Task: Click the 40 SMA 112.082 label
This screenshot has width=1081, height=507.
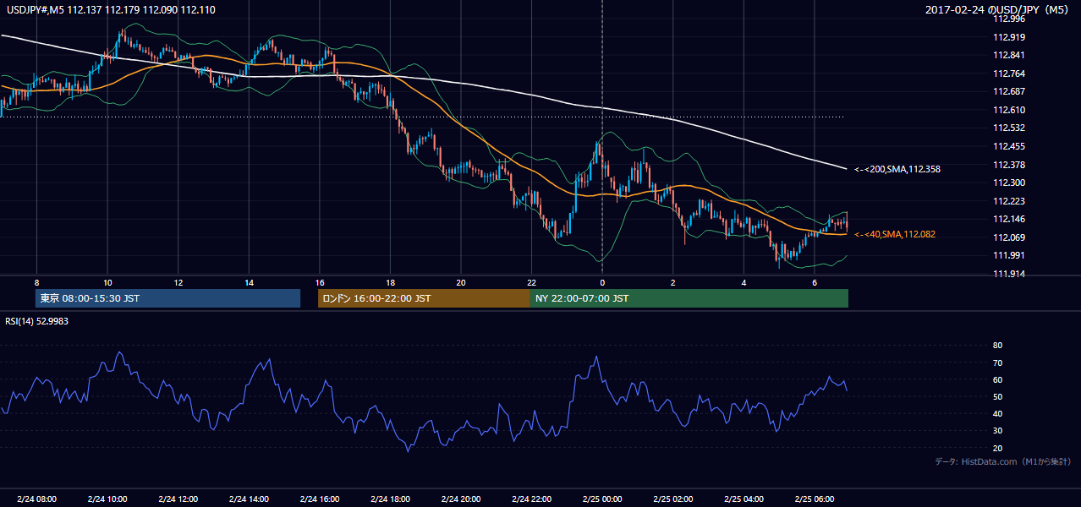Action: (897, 234)
